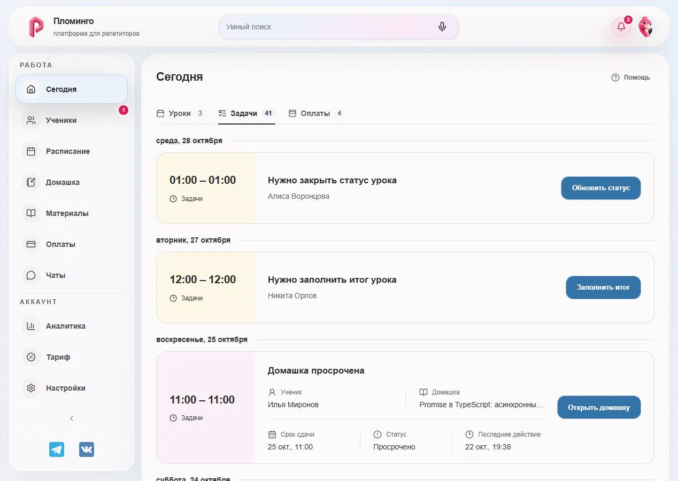
Task: Click the time block 11:00 – 11:00
Action: point(202,400)
